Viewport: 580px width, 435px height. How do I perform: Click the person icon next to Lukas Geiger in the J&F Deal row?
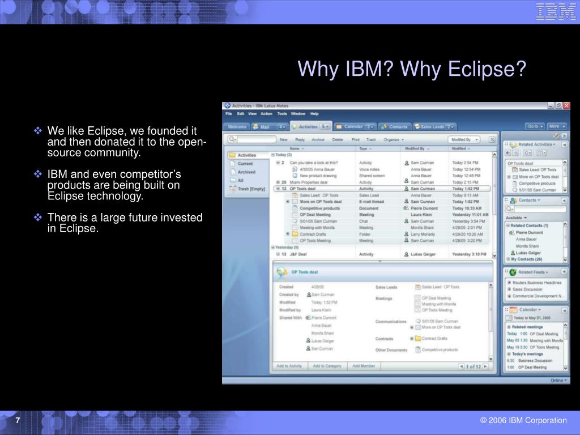coord(406,254)
